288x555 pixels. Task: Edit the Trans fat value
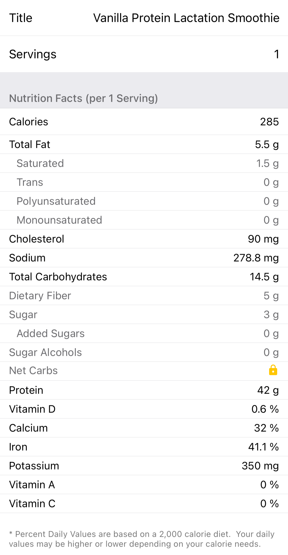coord(271,182)
